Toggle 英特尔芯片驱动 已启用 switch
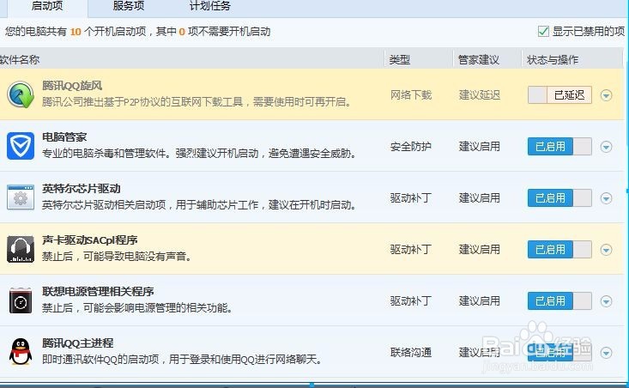Screen dimensions: 629x388 [559, 197]
